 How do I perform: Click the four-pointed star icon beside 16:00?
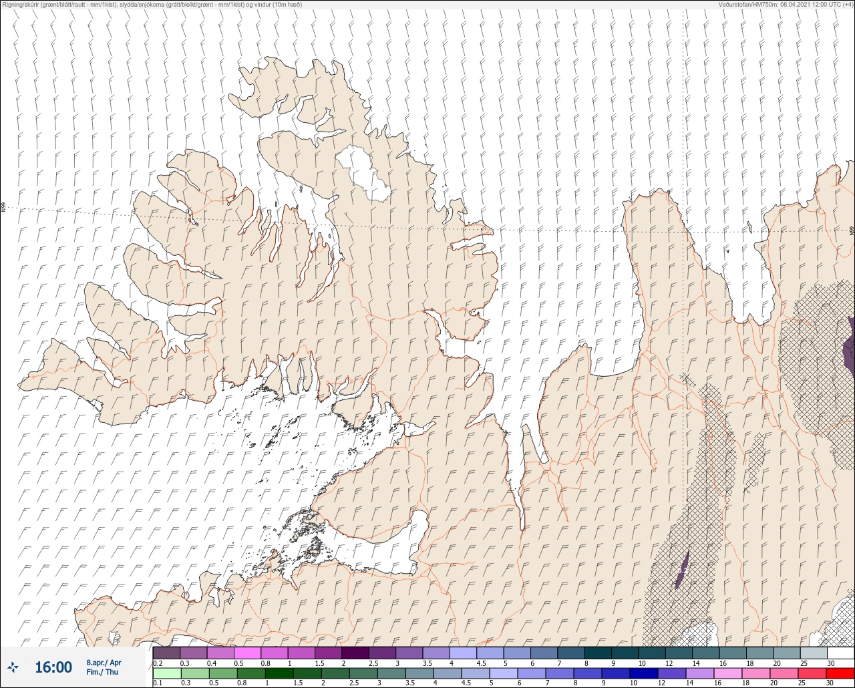click(13, 667)
